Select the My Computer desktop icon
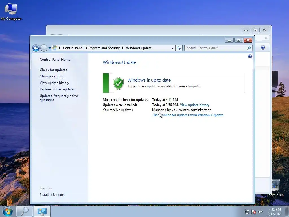 click(x=11, y=12)
